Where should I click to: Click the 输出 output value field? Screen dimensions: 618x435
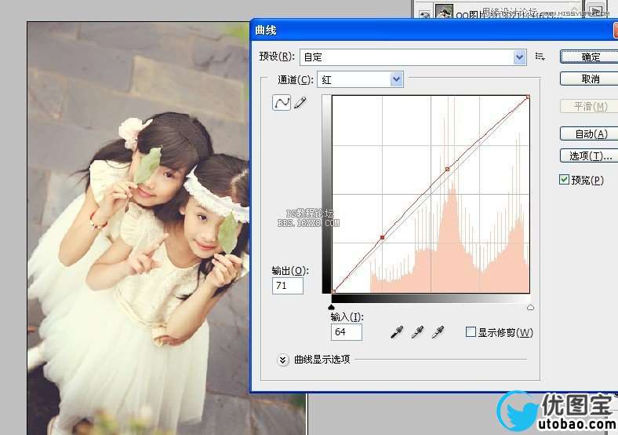(x=288, y=286)
